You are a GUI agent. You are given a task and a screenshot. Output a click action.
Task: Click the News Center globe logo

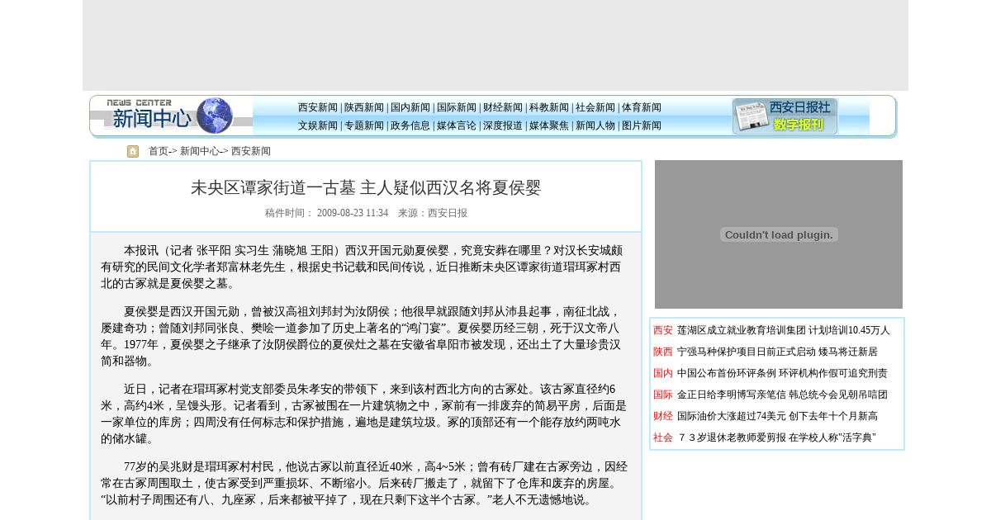click(171, 116)
